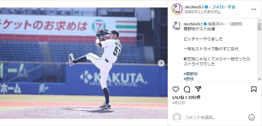Click nicchiro5.1 username in caption
Screen dimensions: 262x126
click(x=193, y=24)
